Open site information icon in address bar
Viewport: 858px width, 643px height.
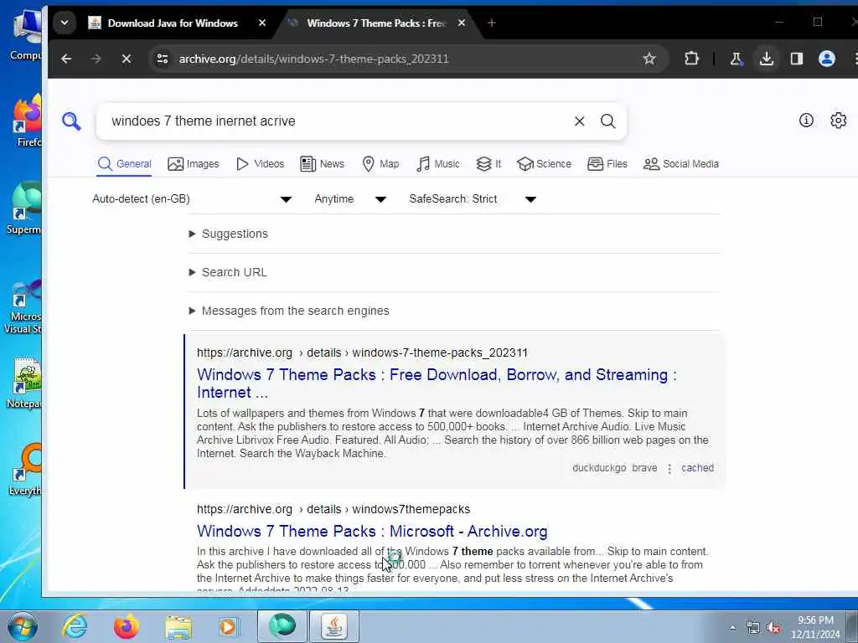[x=163, y=59]
